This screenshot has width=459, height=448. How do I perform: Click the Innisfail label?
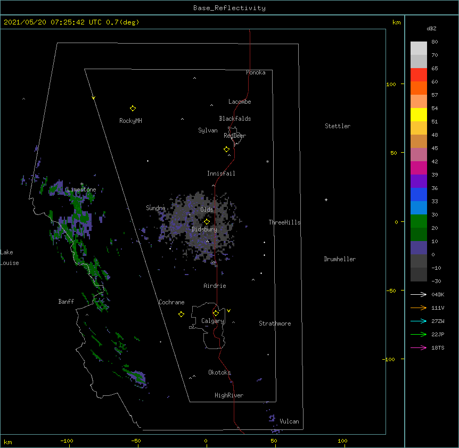pyautogui.click(x=221, y=173)
